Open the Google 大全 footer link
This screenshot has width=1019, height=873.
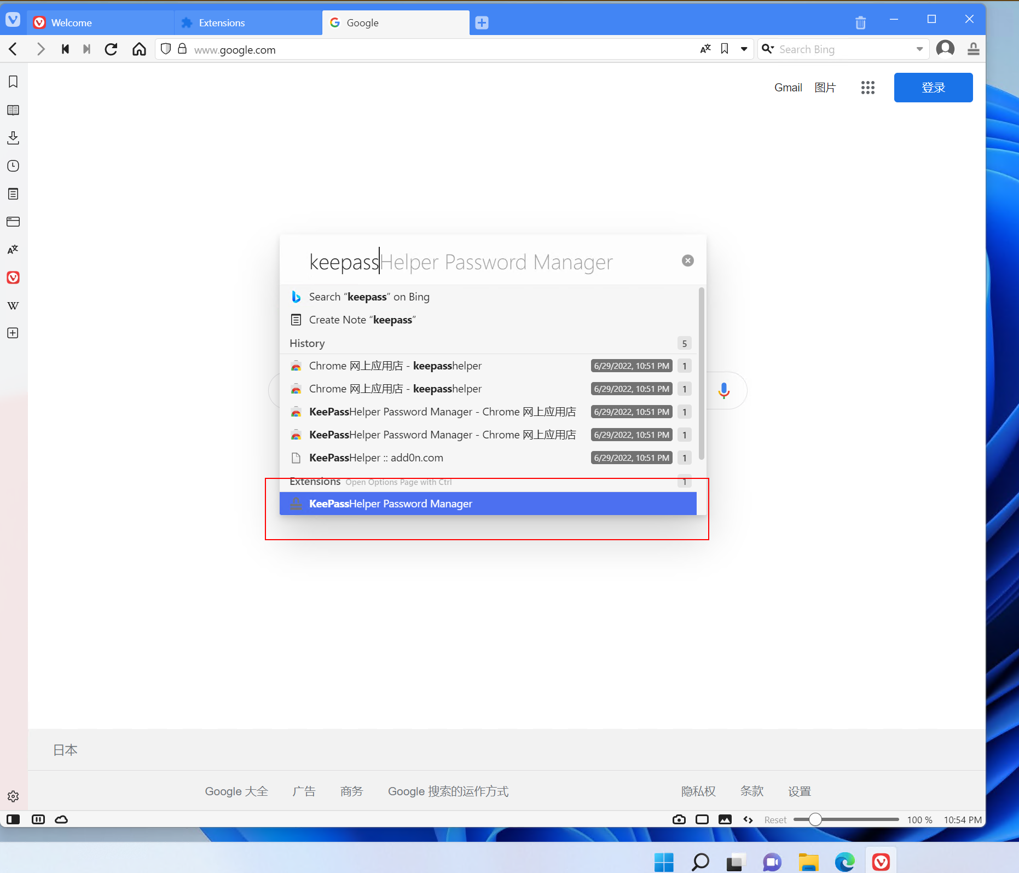click(236, 791)
